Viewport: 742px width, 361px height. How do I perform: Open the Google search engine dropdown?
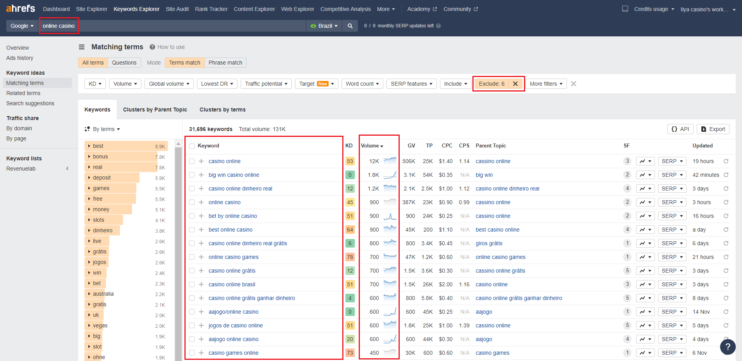[x=22, y=26]
